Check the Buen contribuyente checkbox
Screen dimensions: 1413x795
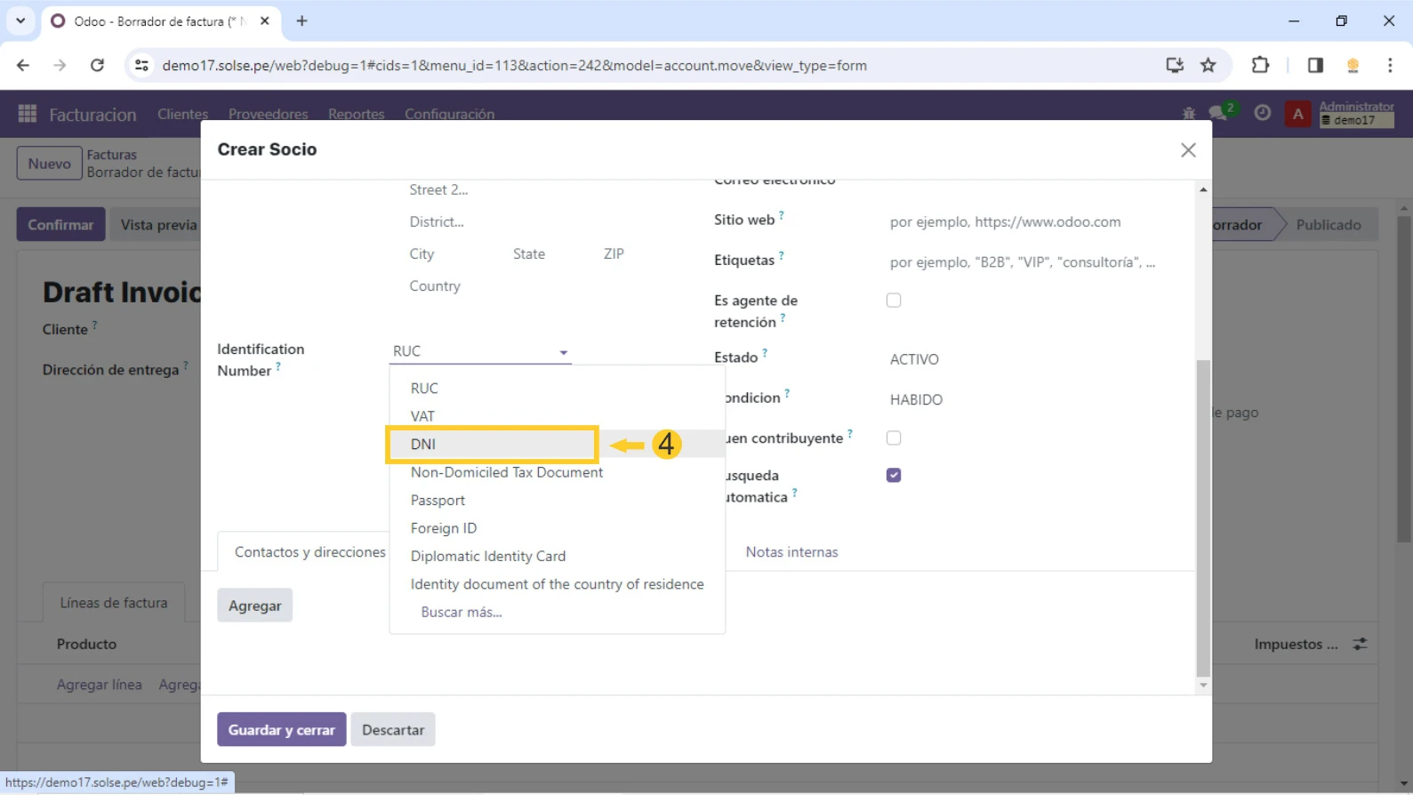[894, 438]
